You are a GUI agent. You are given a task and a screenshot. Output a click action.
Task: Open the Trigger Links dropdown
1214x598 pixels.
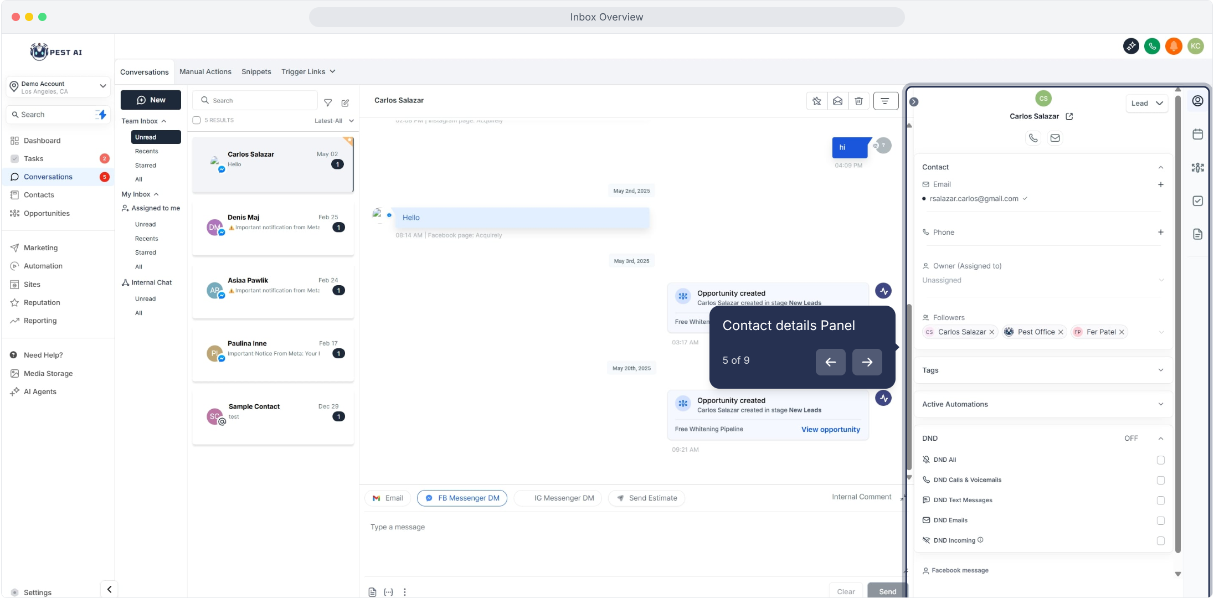[308, 71]
